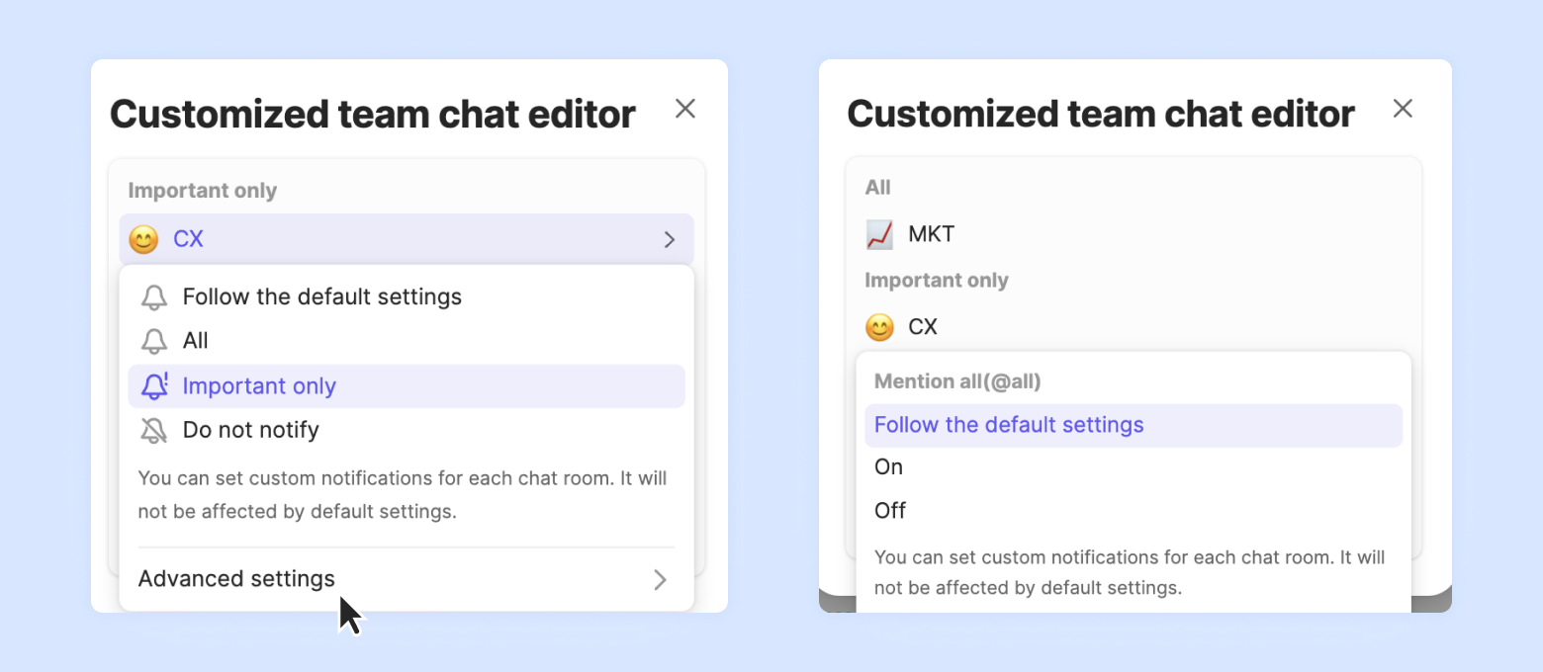Click the smiley emoji beside CX in left panel
The height and width of the screenshot is (672, 1543).
[144, 239]
